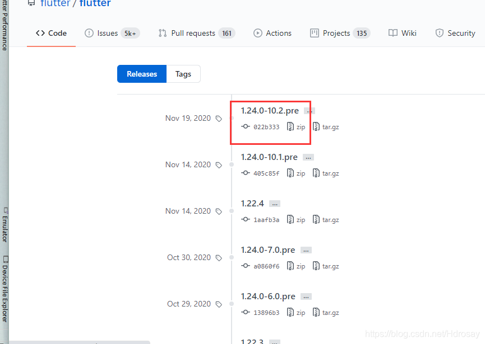Expand details ellipsis for 1.24.0-6.0.pre
The image size is (485, 344).
(x=306, y=296)
